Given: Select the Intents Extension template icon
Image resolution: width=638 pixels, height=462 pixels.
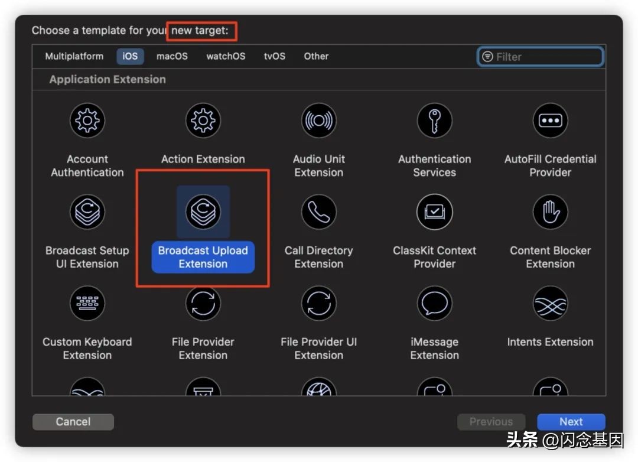Looking at the screenshot, I should [x=550, y=303].
